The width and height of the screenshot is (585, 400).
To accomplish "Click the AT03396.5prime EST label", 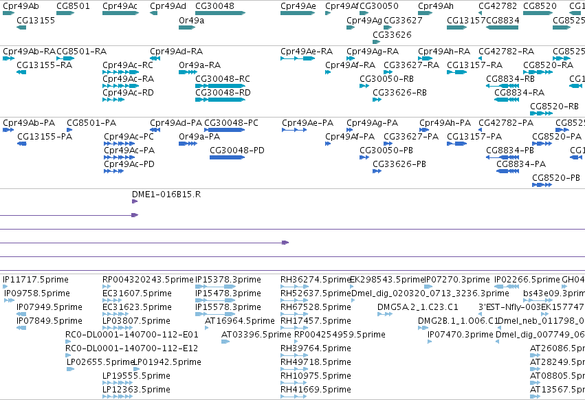I will tap(256, 335).
